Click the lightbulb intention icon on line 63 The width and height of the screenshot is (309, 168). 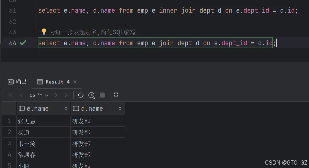[44, 31]
